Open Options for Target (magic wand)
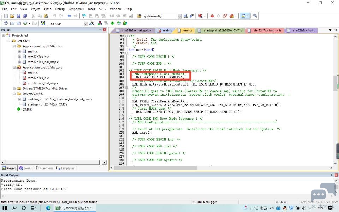 tap(91, 23)
